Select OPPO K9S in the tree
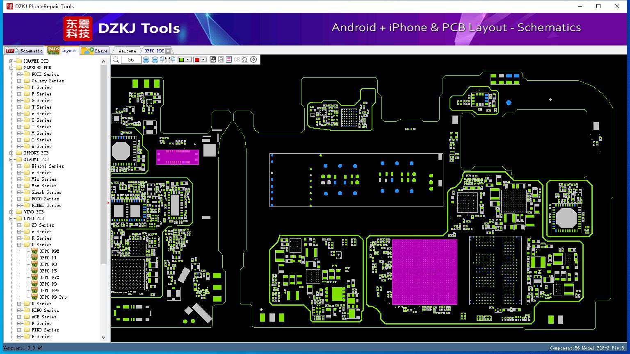The width and height of the screenshot is (630, 354). coord(49,290)
